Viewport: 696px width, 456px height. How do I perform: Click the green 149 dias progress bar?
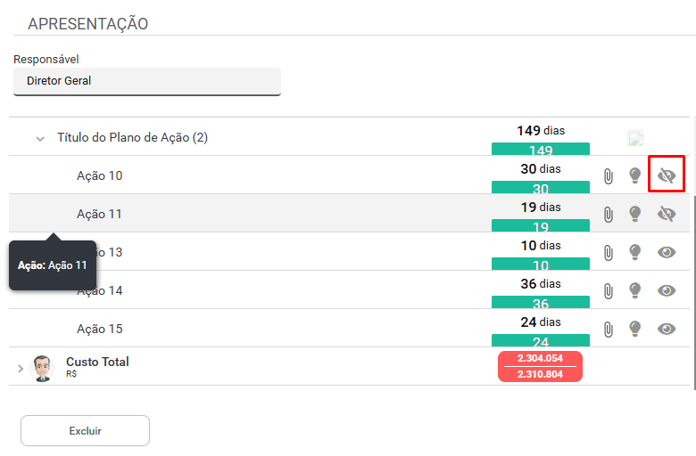[541, 150]
